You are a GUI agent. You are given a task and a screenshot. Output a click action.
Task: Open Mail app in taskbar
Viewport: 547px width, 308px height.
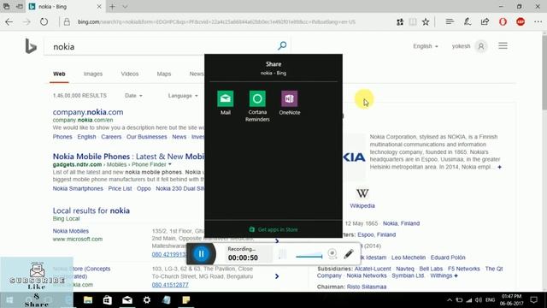coord(127,300)
